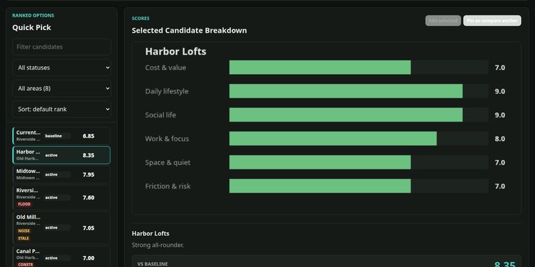Click the Work & focus label

pyautogui.click(x=167, y=139)
